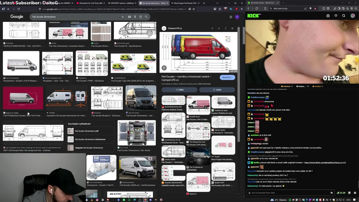359x202 pixels.
Task: Open the Firefox application menu
Action: pos(241,9)
